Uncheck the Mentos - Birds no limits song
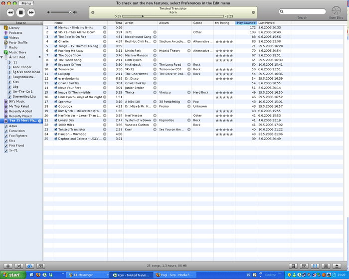Image resolution: width=349 pixels, height=279 pixels. [56, 27]
